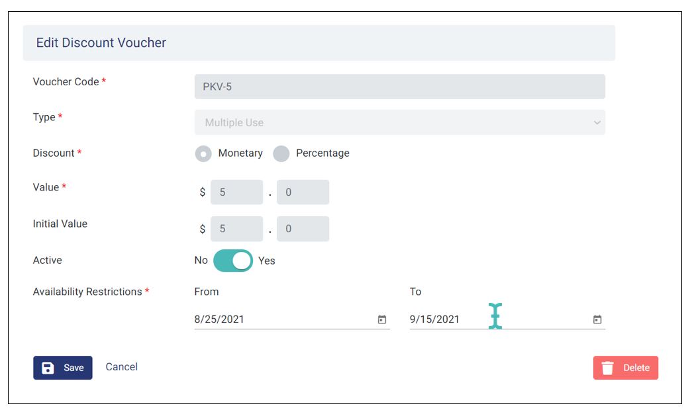
Task: Toggle the Active switch
Action: tap(233, 261)
